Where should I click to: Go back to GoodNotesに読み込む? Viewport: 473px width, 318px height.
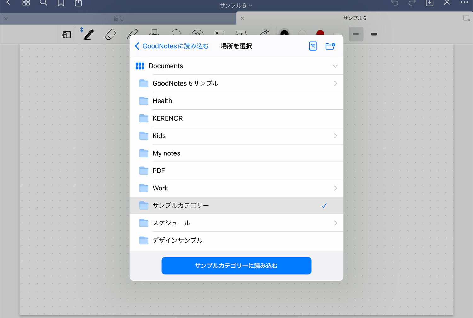tap(172, 46)
